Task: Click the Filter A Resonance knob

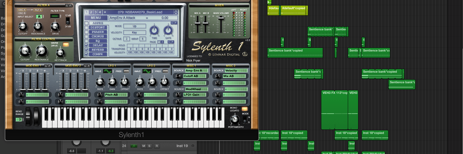Action: pos(38,27)
